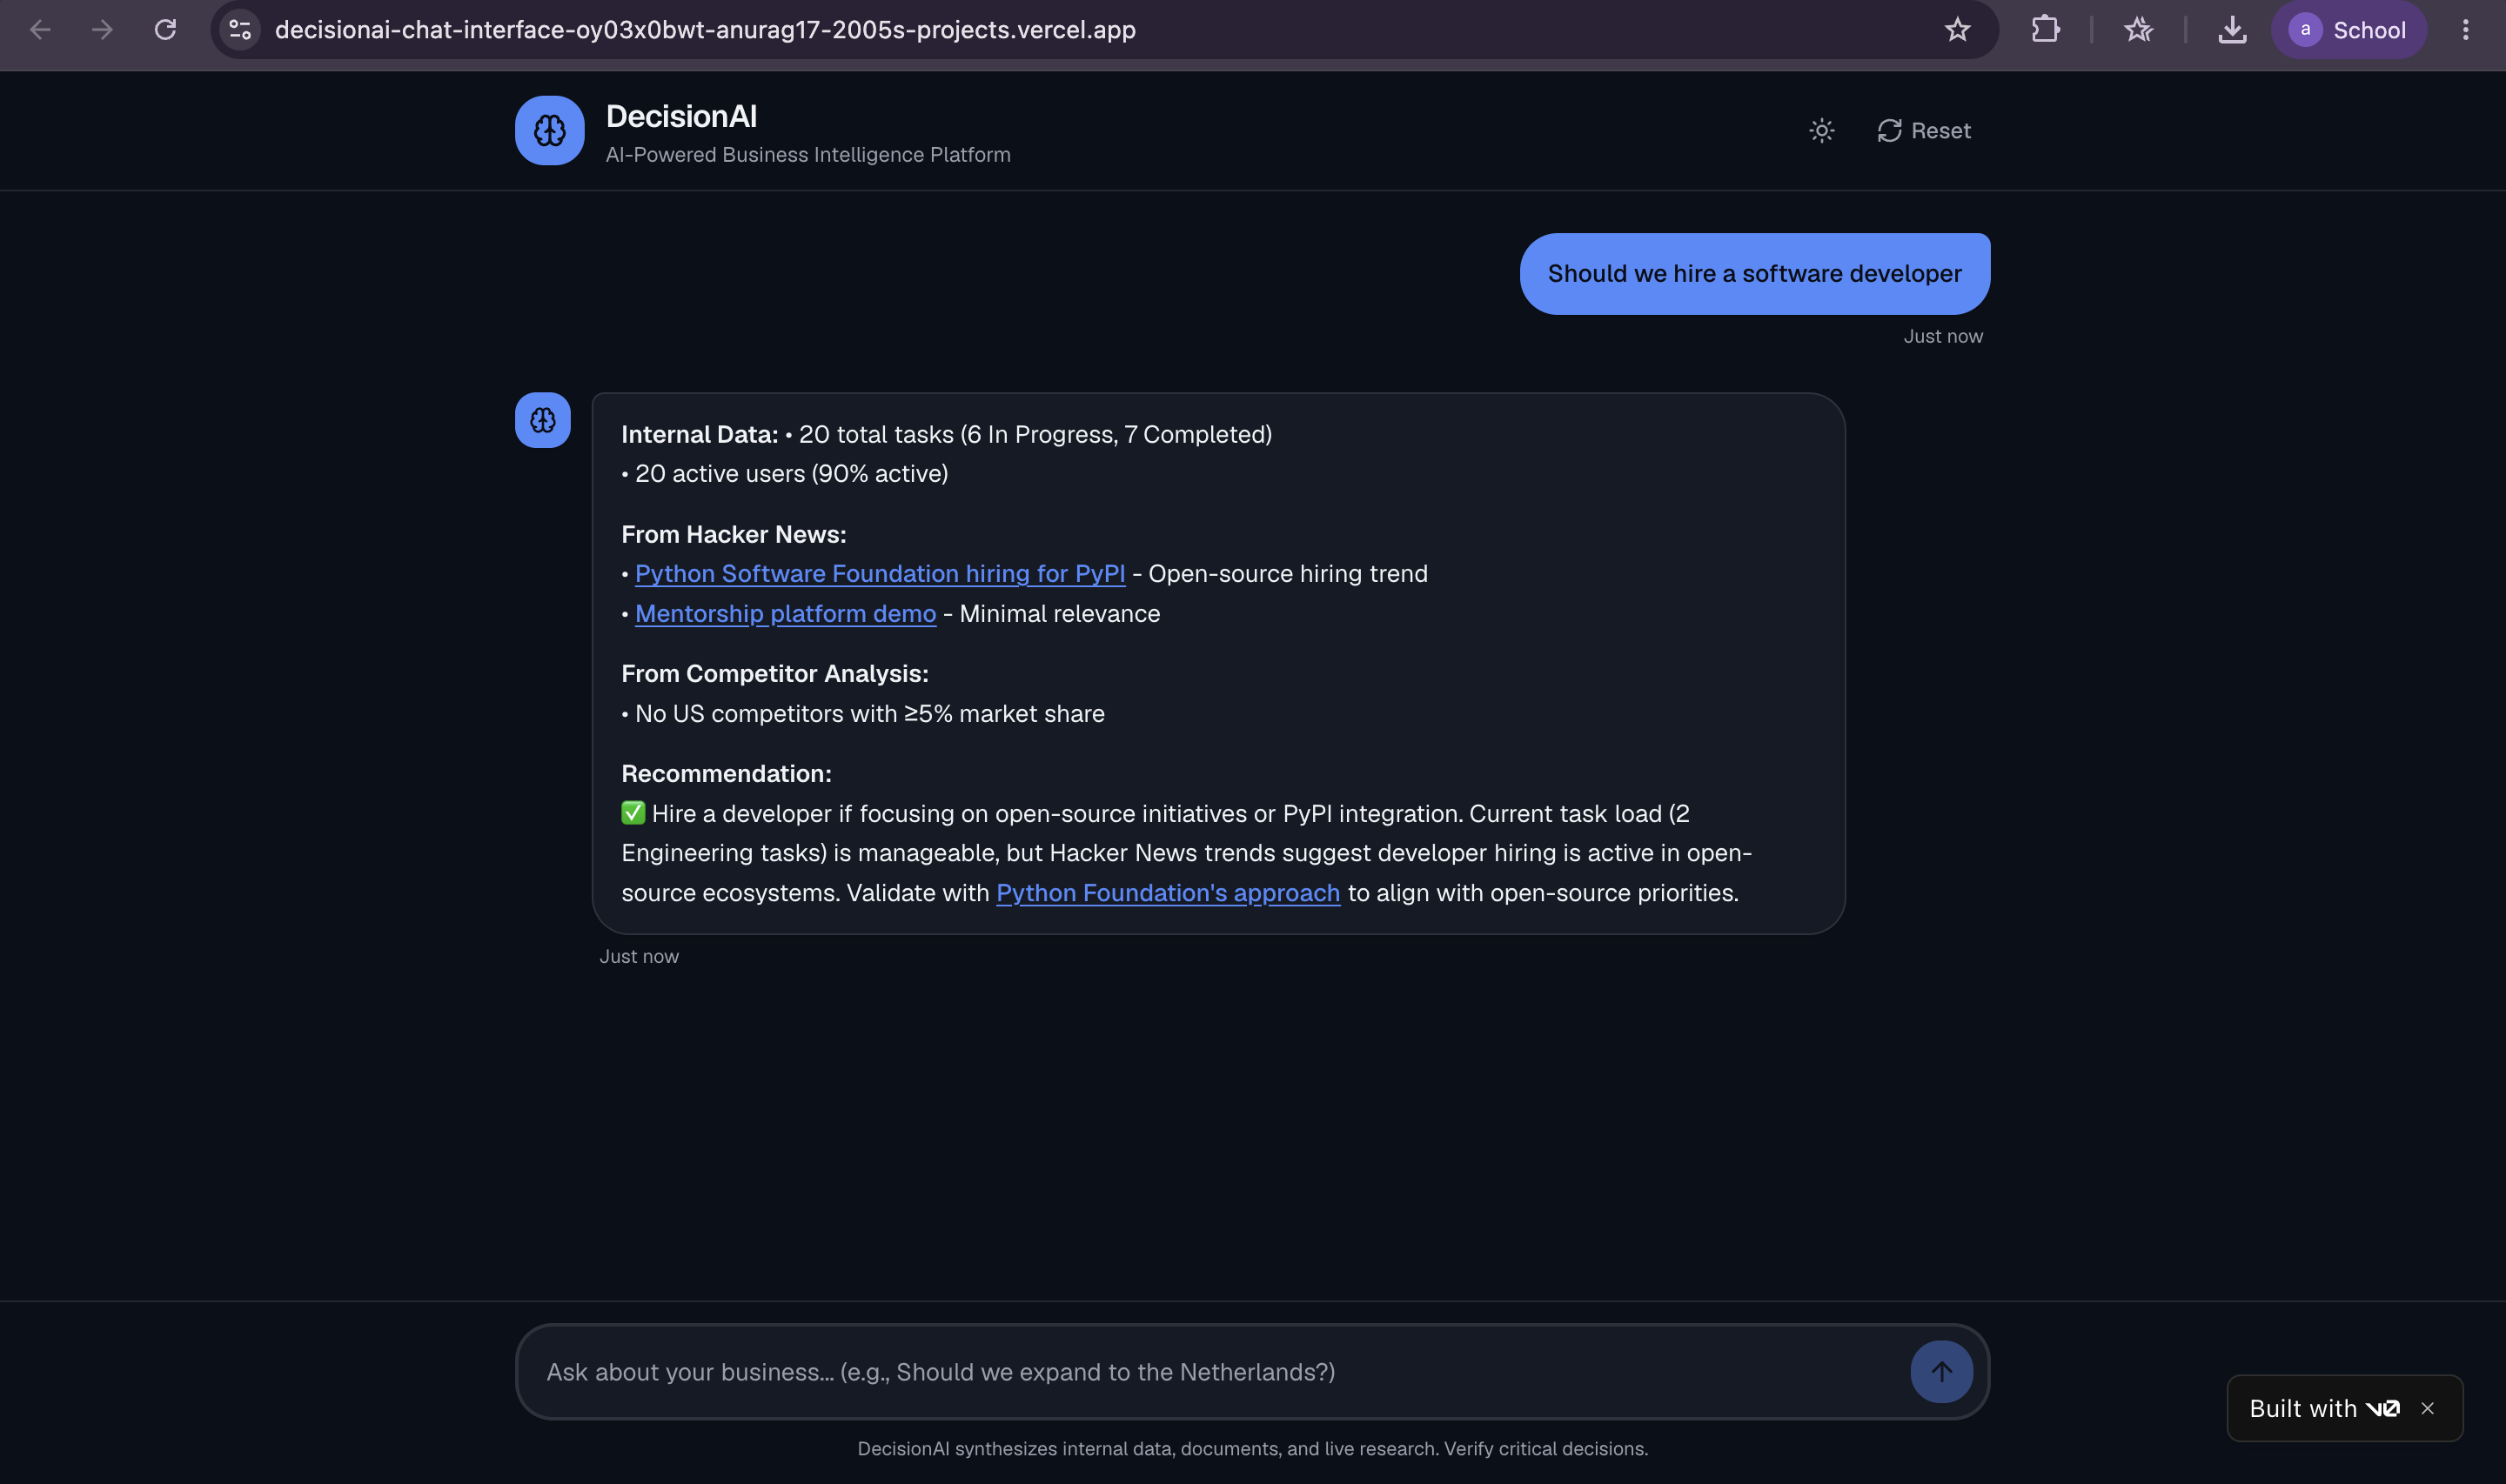Click the address bar URL
This screenshot has height=1484, width=2506.
pos(705,30)
